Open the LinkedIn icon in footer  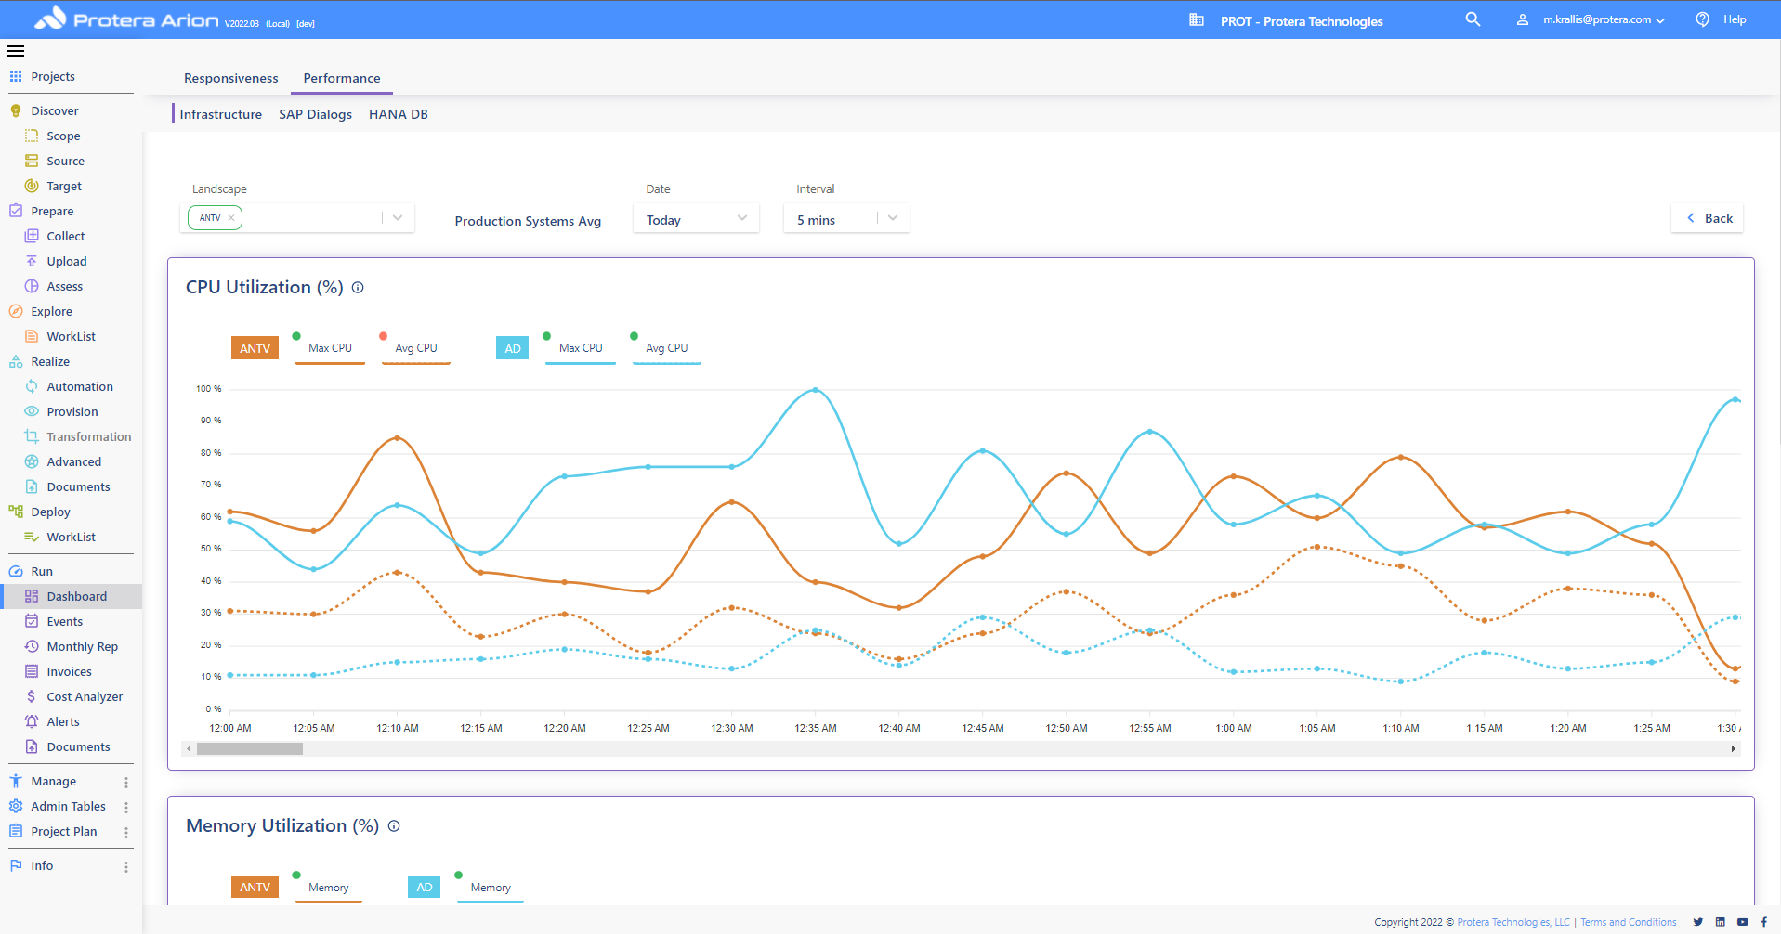(1720, 922)
